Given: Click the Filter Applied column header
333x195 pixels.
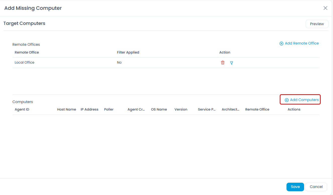Looking at the screenshot, I should click(x=128, y=52).
